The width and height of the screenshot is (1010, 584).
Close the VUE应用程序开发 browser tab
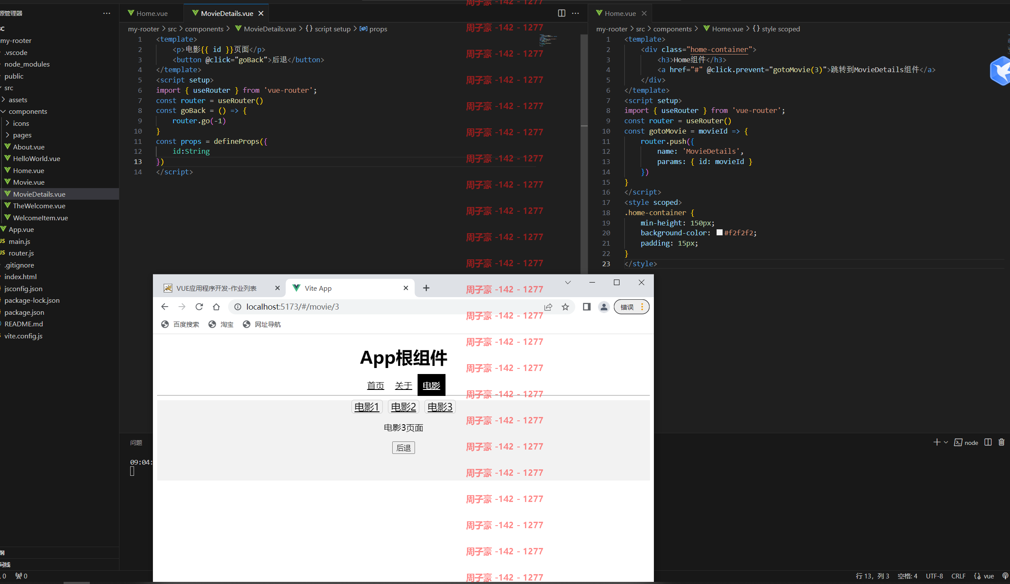coord(277,288)
